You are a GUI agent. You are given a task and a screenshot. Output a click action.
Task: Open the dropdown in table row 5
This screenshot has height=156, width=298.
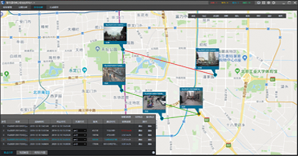tap(80, 144)
